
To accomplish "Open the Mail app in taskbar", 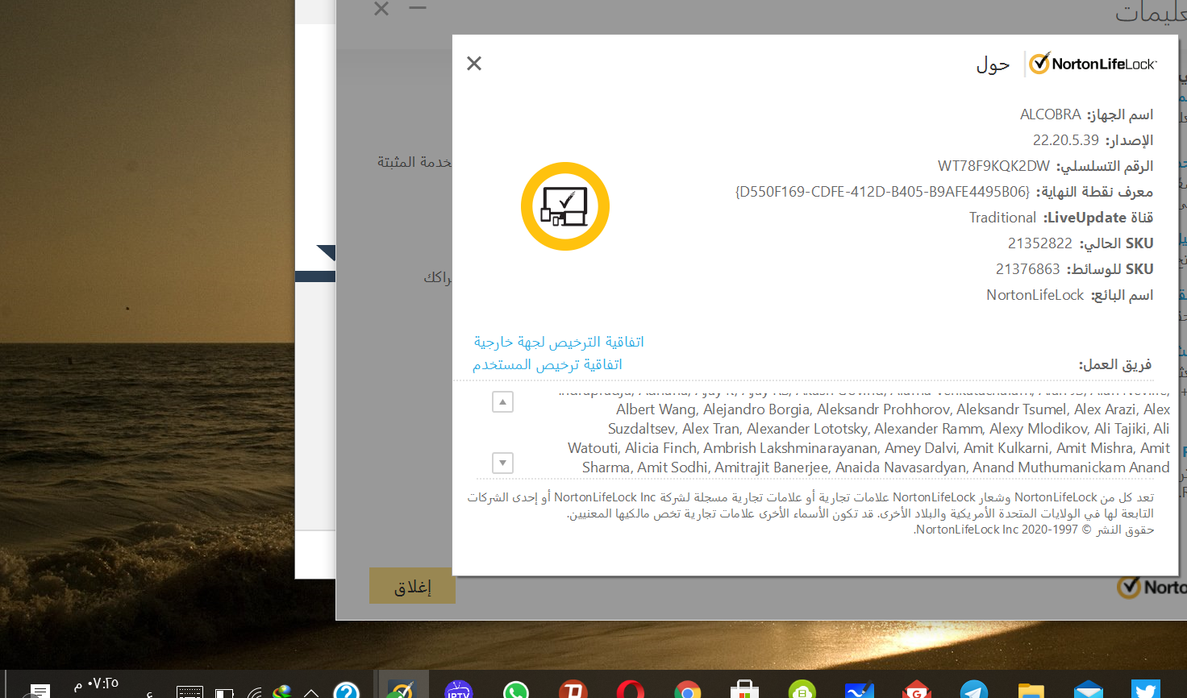I will 1088,690.
